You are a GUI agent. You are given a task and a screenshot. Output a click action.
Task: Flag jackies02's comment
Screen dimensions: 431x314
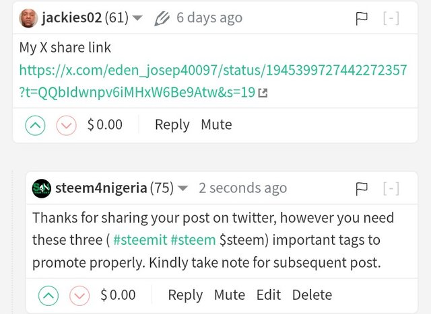click(x=362, y=19)
